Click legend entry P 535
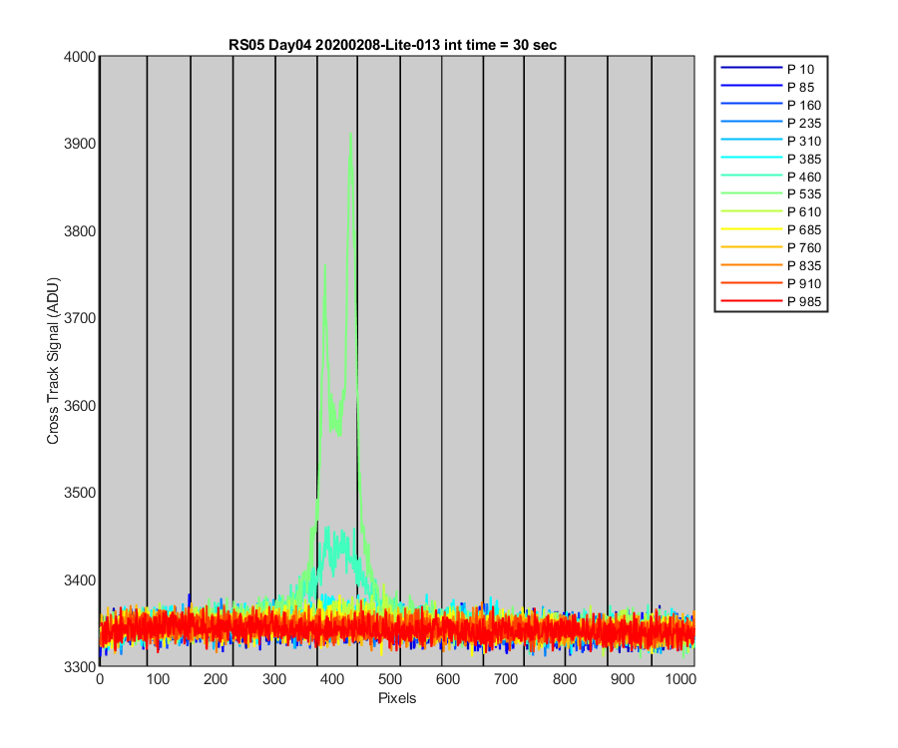The width and height of the screenshot is (898, 748). coord(771,194)
